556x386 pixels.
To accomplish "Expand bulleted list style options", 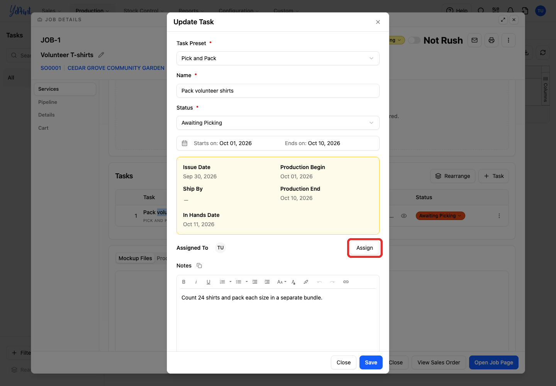I will click(247, 282).
